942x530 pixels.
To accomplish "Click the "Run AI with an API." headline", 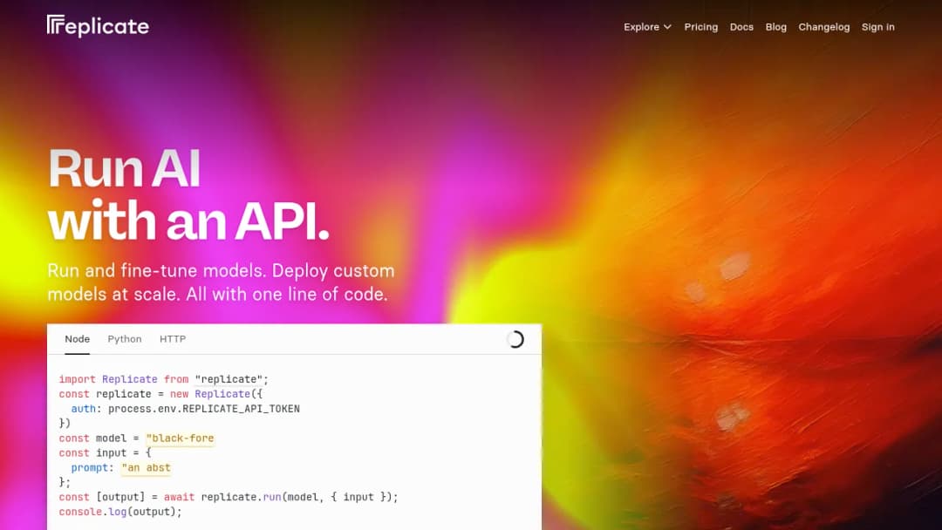I will click(188, 195).
